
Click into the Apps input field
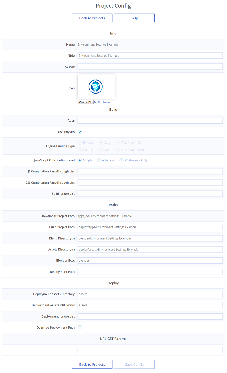(x=150, y=121)
